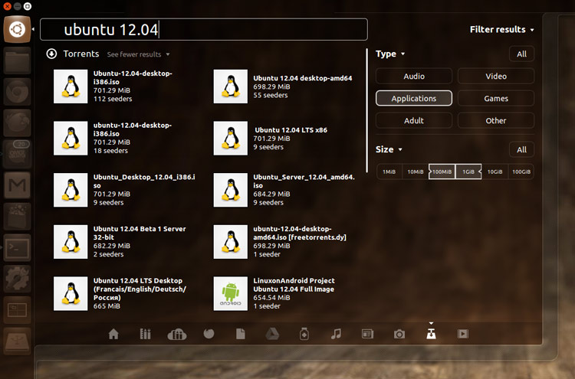
Task: Toggle the Audio type filter
Action: tap(414, 76)
